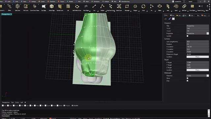Image resolution: width=211 pixels, height=119 pixels.
Task: Open the Projection dropdown arrow
Action: point(208,33)
